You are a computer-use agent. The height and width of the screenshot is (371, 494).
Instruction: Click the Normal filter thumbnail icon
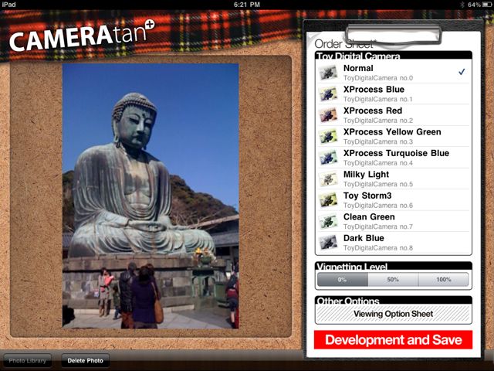pyautogui.click(x=328, y=73)
